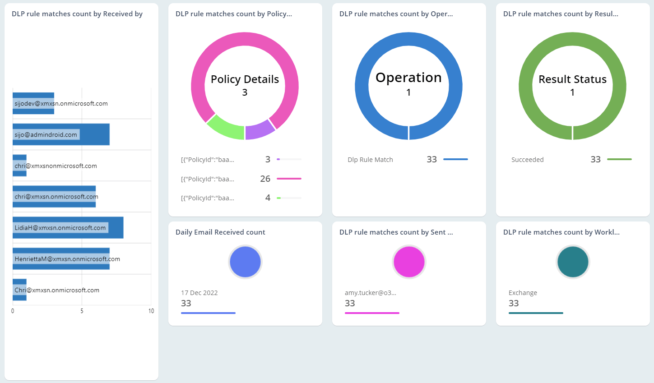Click the teal circle icon on Workload card

(573, 262)
